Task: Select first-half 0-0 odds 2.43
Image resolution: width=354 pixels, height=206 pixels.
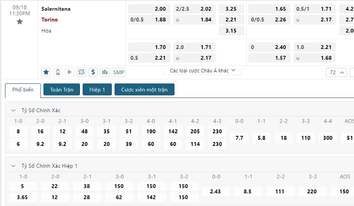Action: [216, 191]
